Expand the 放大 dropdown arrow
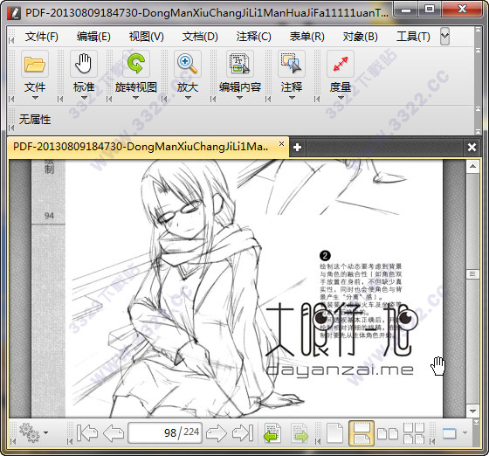The width and height of the screenshot is (489, 456). click(188, 98)
